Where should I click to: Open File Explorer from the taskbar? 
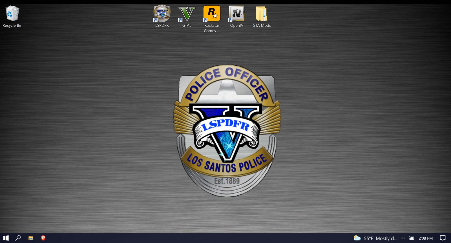click(x=31, y=238)
